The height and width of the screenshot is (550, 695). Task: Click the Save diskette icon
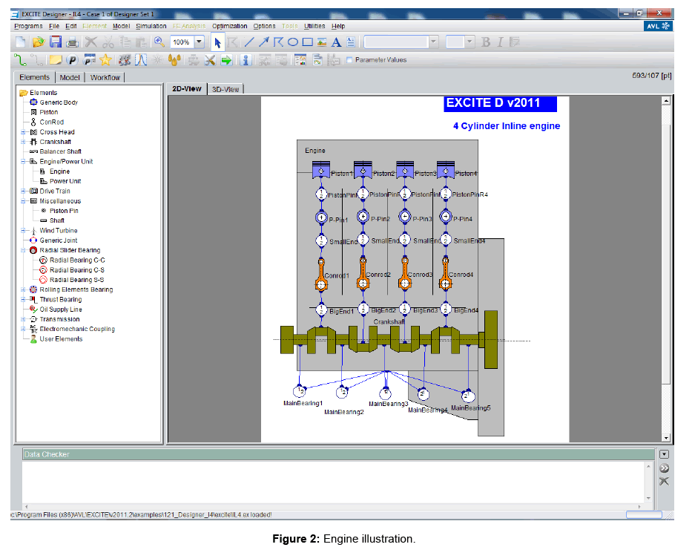56,42
